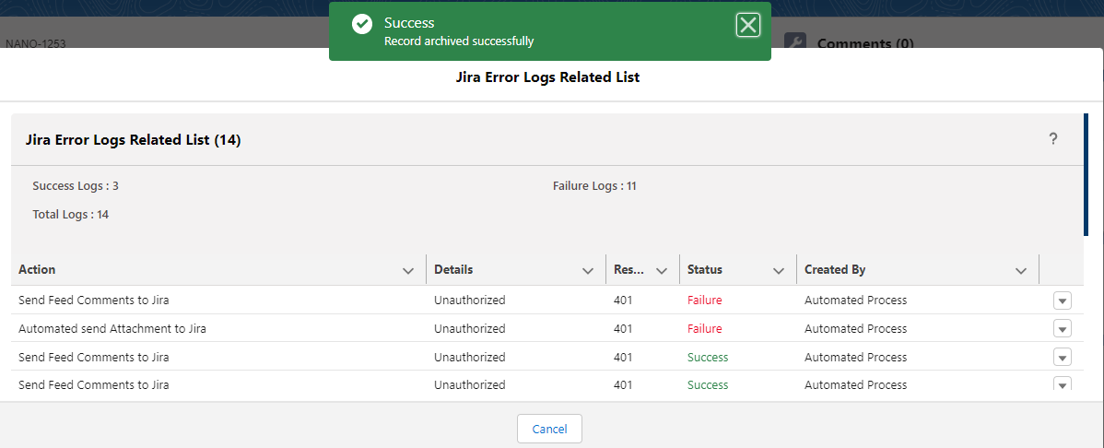Open Status column header dropdown

point(779,270)
